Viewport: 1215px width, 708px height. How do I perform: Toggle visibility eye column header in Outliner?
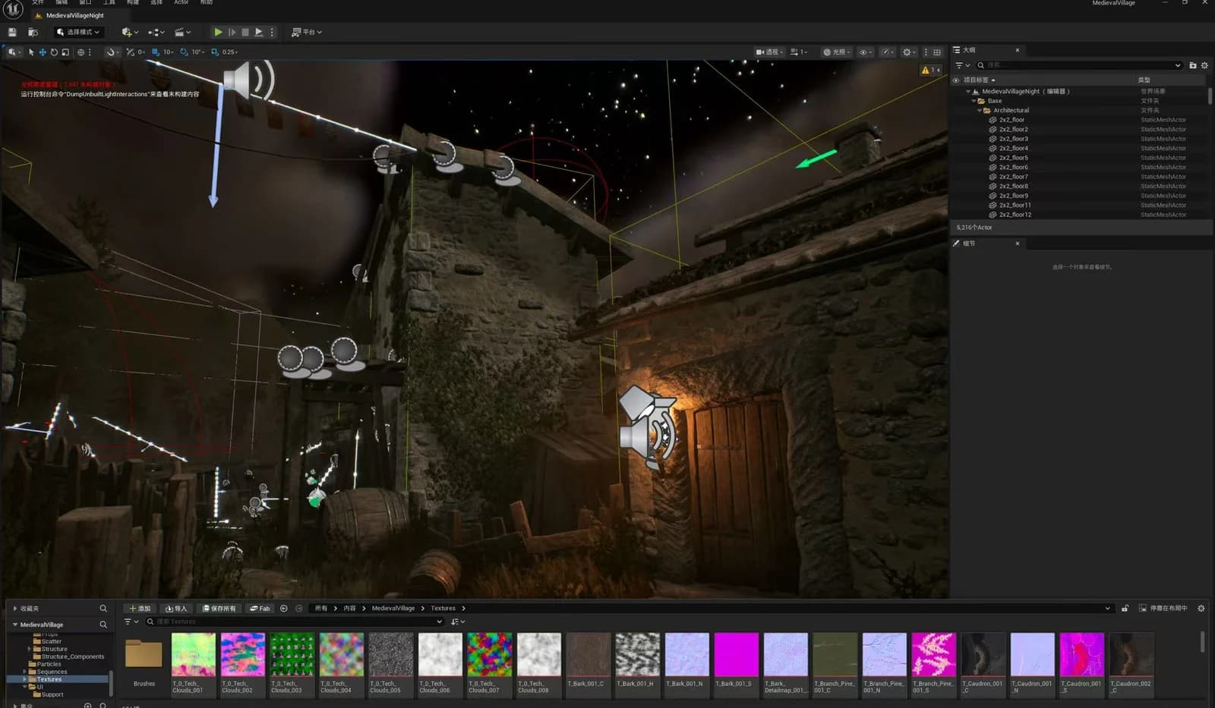956,80
